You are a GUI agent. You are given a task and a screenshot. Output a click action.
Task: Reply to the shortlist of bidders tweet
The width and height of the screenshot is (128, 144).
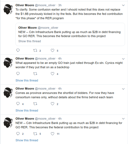pos(18,104)
